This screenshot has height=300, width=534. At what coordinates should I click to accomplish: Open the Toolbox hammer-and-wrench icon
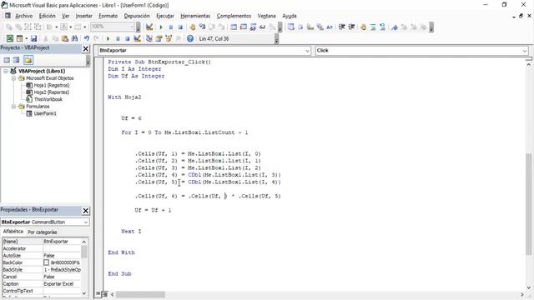178,38
